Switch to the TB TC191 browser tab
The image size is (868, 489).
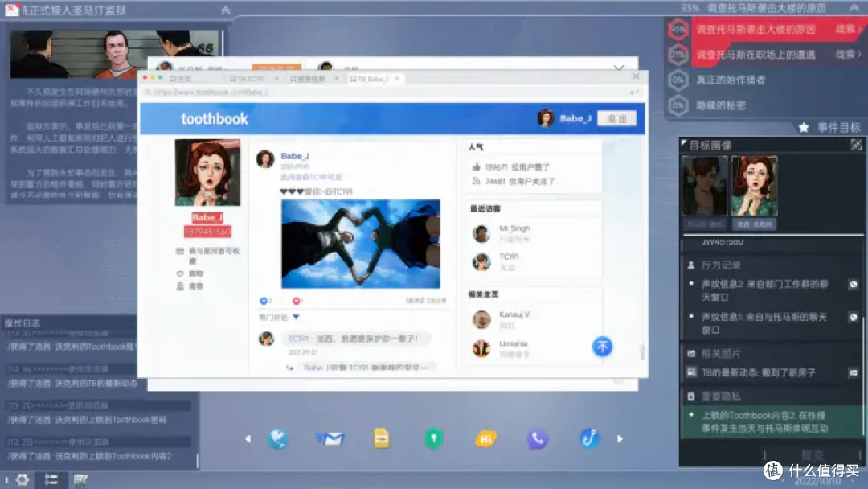point(248,79)
